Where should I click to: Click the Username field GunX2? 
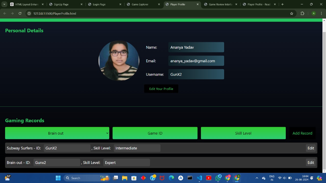(x=196, y=74)
